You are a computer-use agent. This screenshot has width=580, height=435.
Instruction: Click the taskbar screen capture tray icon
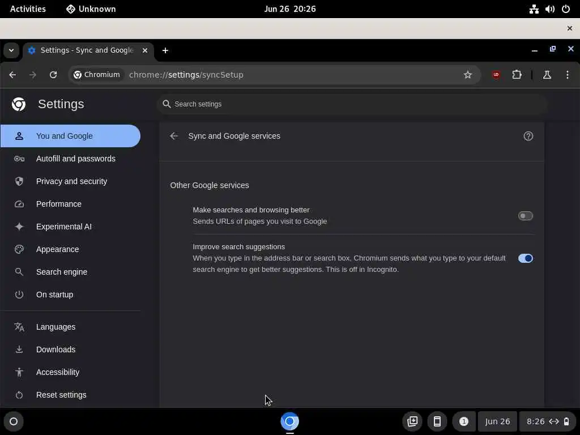tap(412, 421)
